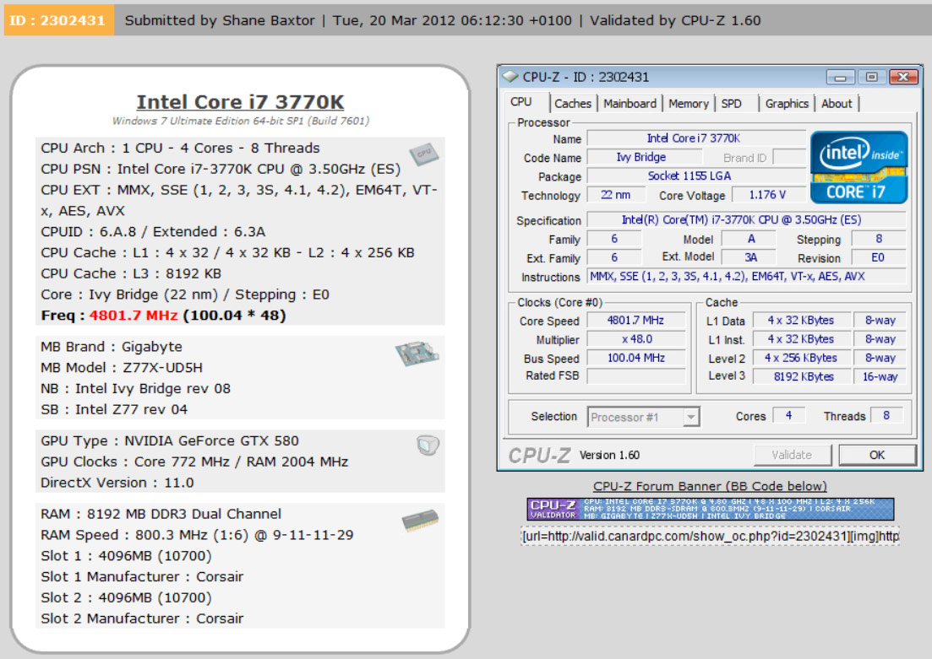
Task: Click the GPU Type GeForce GTX 580 line
Action: pyautogui.click(x=170, y=441)
